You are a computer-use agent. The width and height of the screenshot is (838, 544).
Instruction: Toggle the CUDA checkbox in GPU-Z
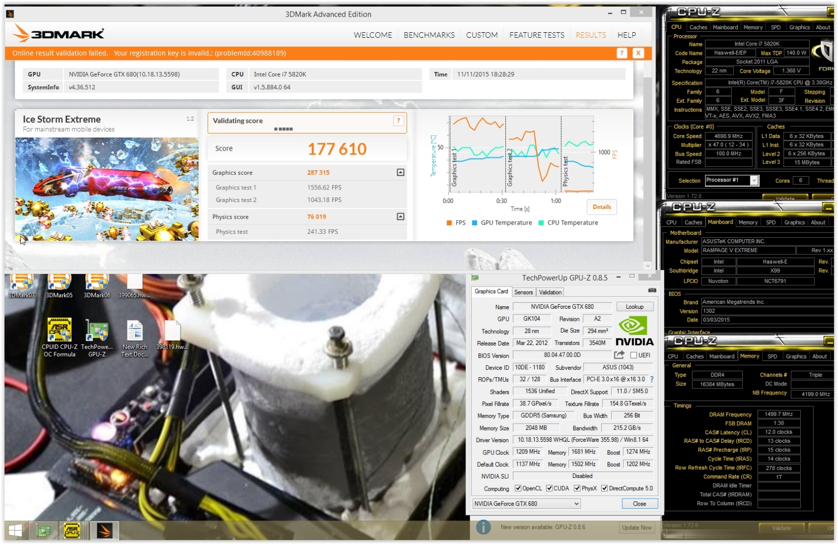pyautogui.click(x=549, y=488)
